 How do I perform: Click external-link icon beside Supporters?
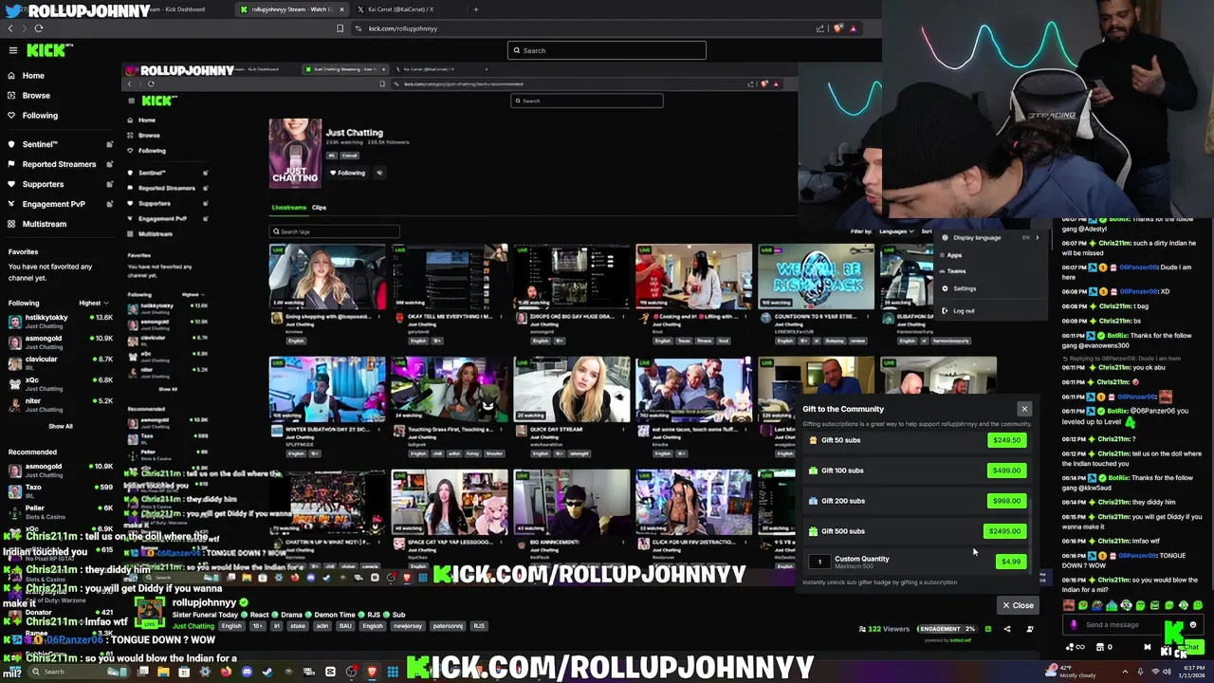pos(110,184)
